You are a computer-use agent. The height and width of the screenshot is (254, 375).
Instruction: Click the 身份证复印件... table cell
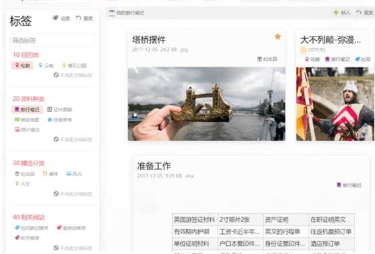tap(286, 244)
